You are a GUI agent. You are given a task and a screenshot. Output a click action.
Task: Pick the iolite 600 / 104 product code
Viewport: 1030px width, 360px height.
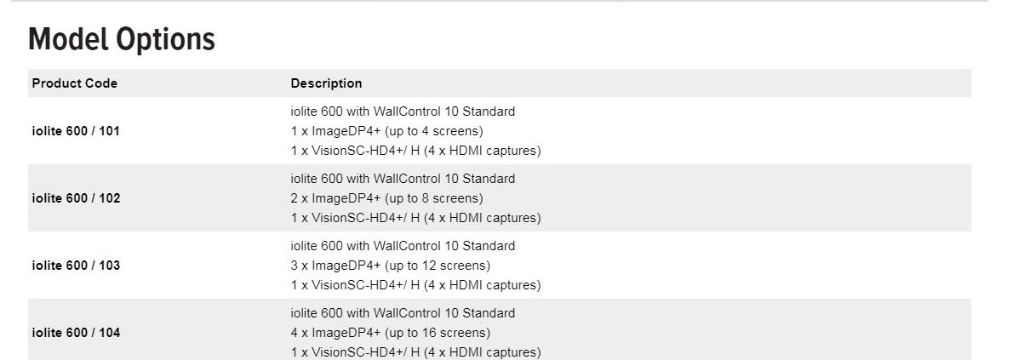click(x=76, y=333)
